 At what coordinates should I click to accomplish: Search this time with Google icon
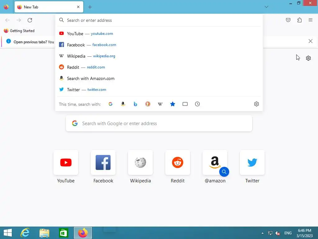coord(111,104)
